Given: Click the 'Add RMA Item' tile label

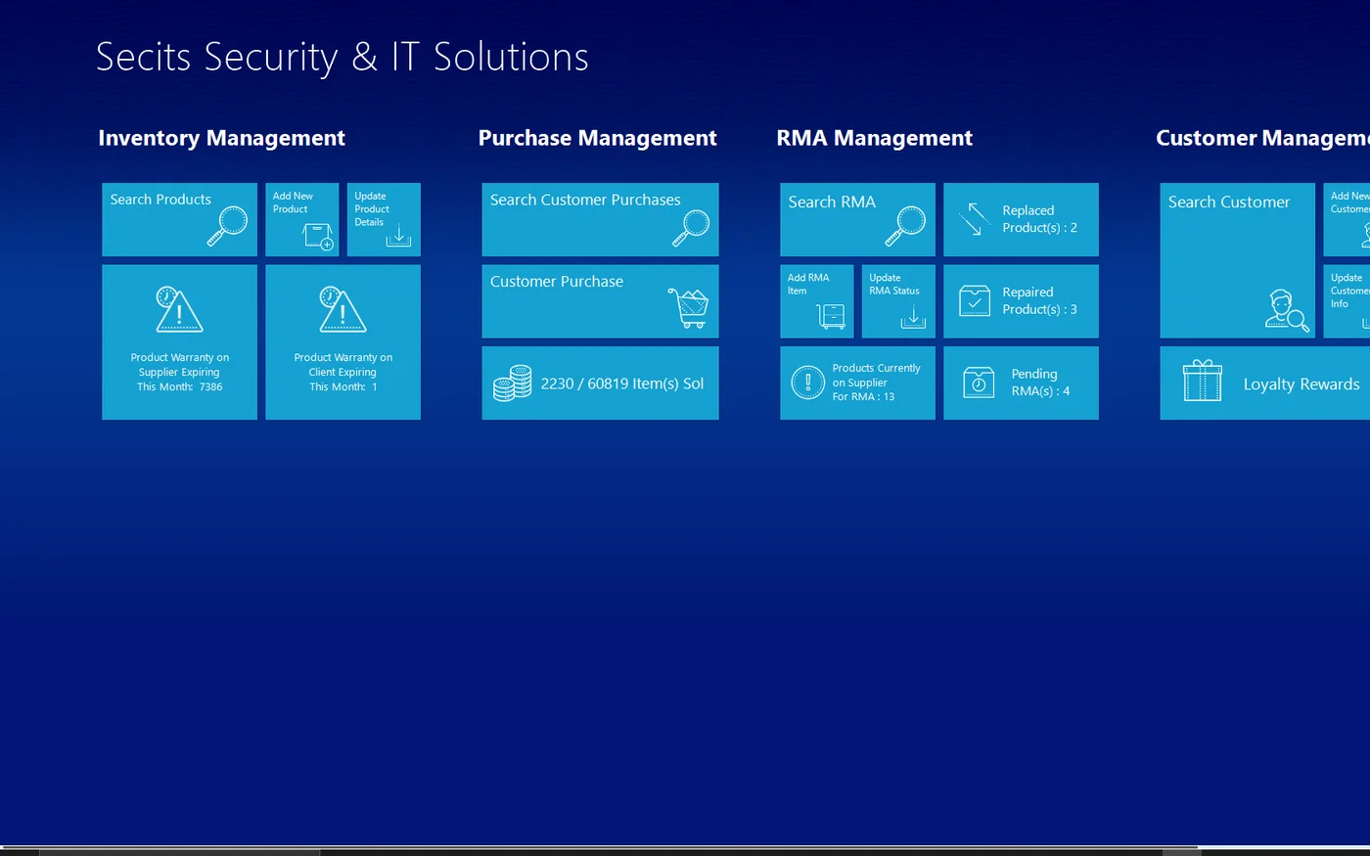Looking at the screenshot, I should [808, 284].
